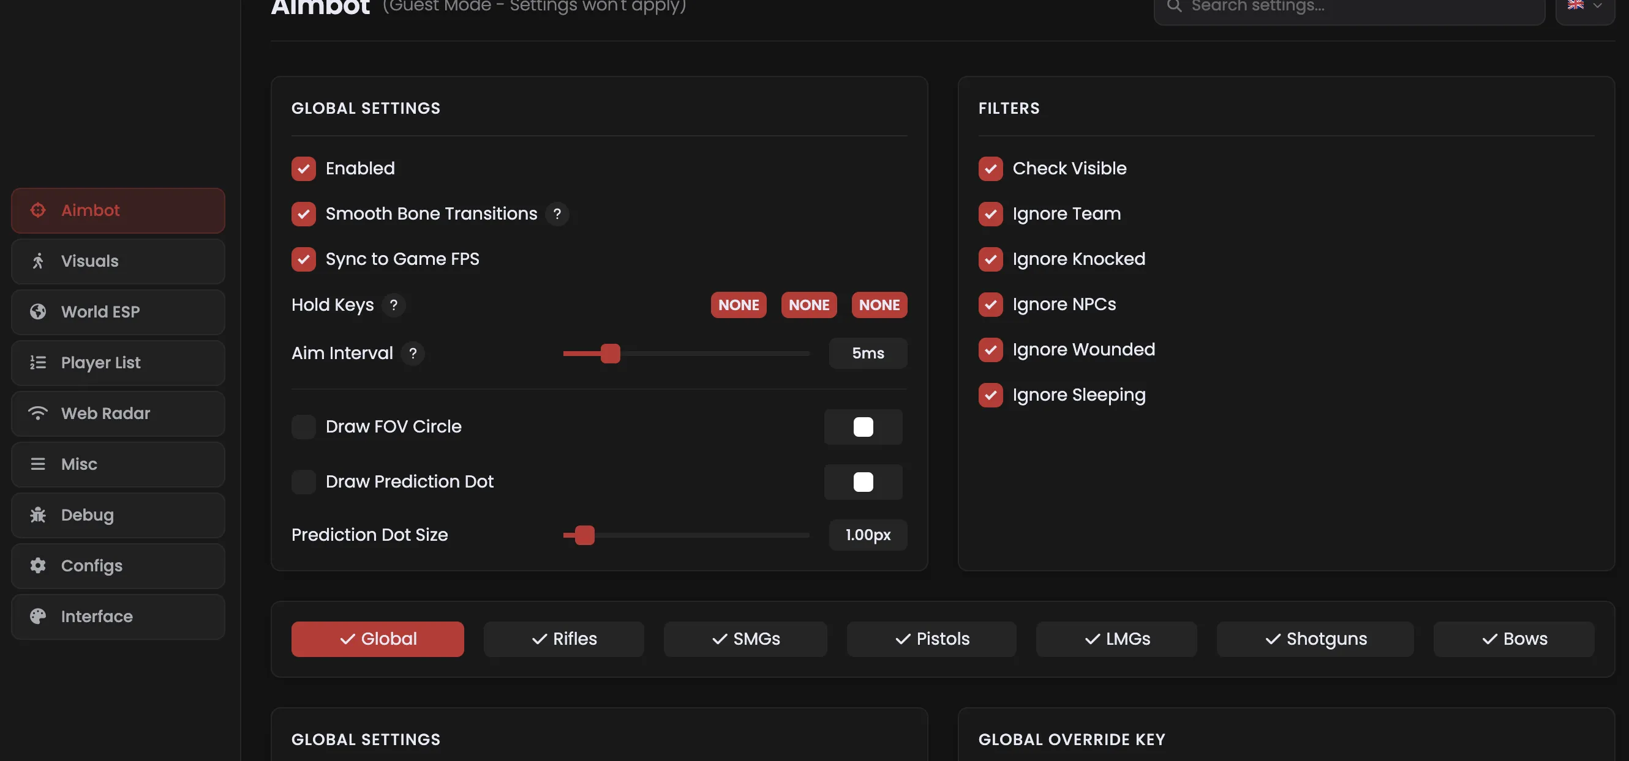Viewport: 1629px width, 761px height.
Task: Switch to the SMGs tab
Action: [745, 639]
